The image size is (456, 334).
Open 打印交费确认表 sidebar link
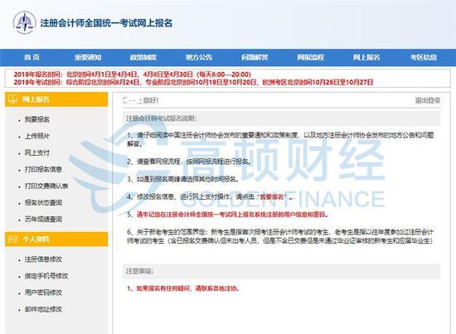tap(46, 186)
